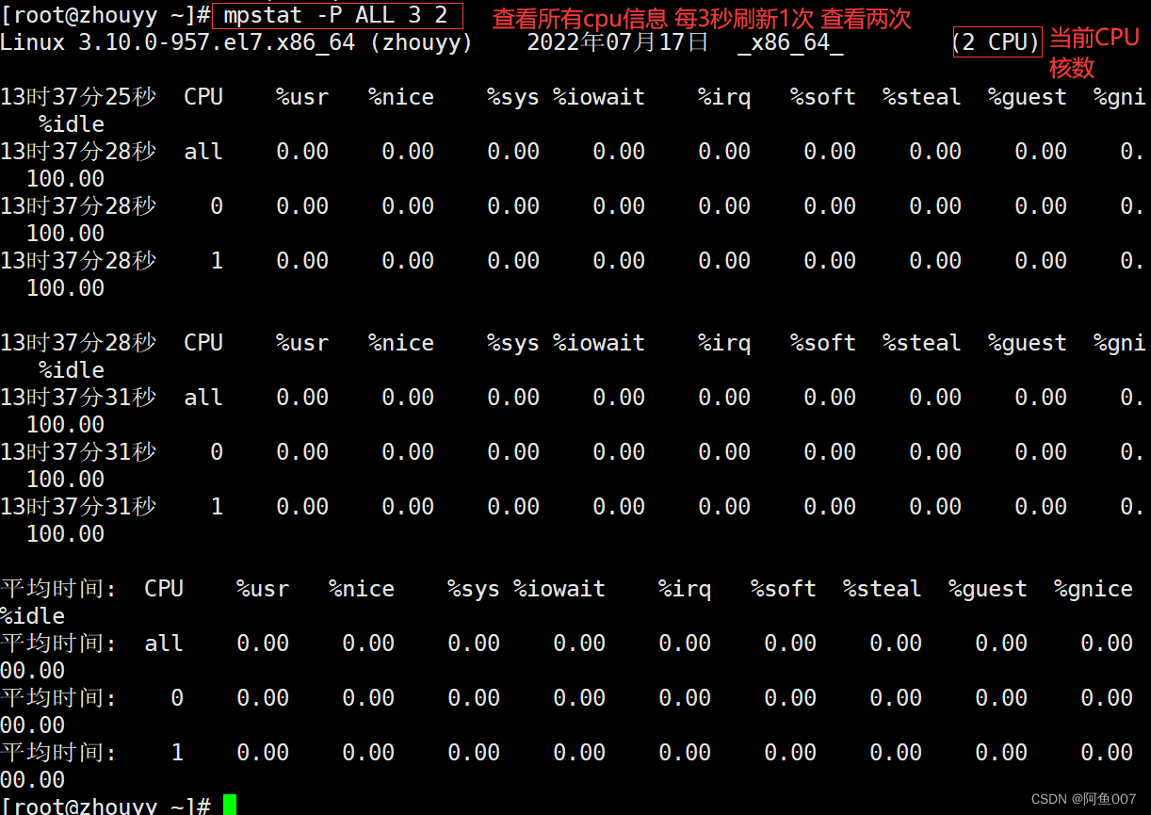Click the 查看所有cpu信息 red annotation
Image resolution: width=1151 pixels, height=815 pixels.
tap(580, 16)
